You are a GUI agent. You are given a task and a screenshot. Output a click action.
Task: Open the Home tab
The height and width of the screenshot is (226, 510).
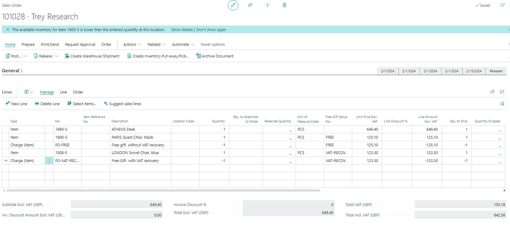[x=10, y=44]
